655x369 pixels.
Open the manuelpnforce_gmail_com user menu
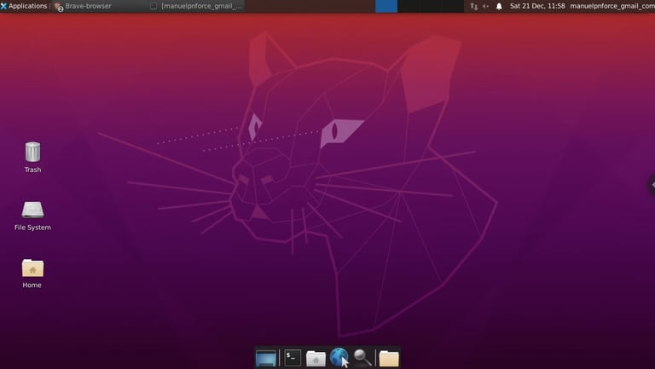[612, 6]
